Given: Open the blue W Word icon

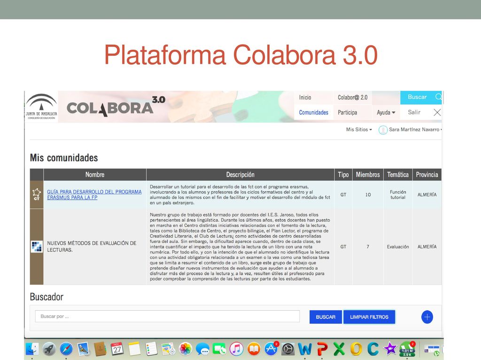Looking at the screenshot, I should (x=305, y=349).
